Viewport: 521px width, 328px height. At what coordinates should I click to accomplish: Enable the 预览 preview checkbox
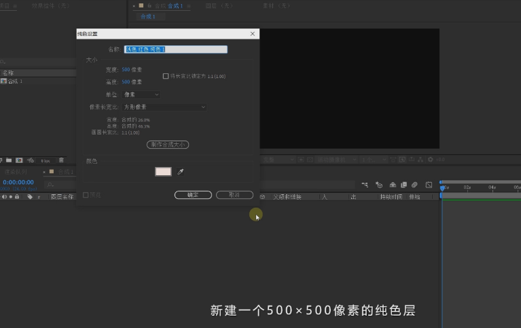click(x=86, y=195)
